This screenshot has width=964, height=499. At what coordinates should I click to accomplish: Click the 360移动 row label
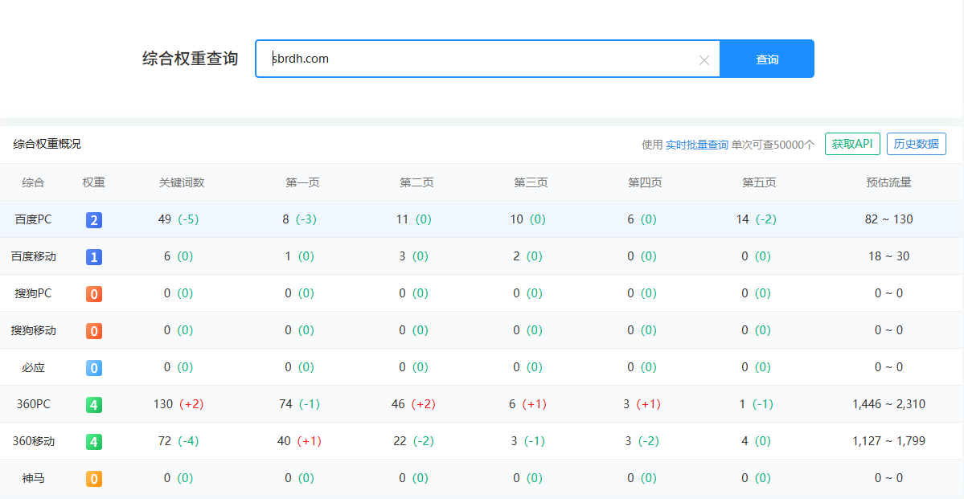point(33,441)
